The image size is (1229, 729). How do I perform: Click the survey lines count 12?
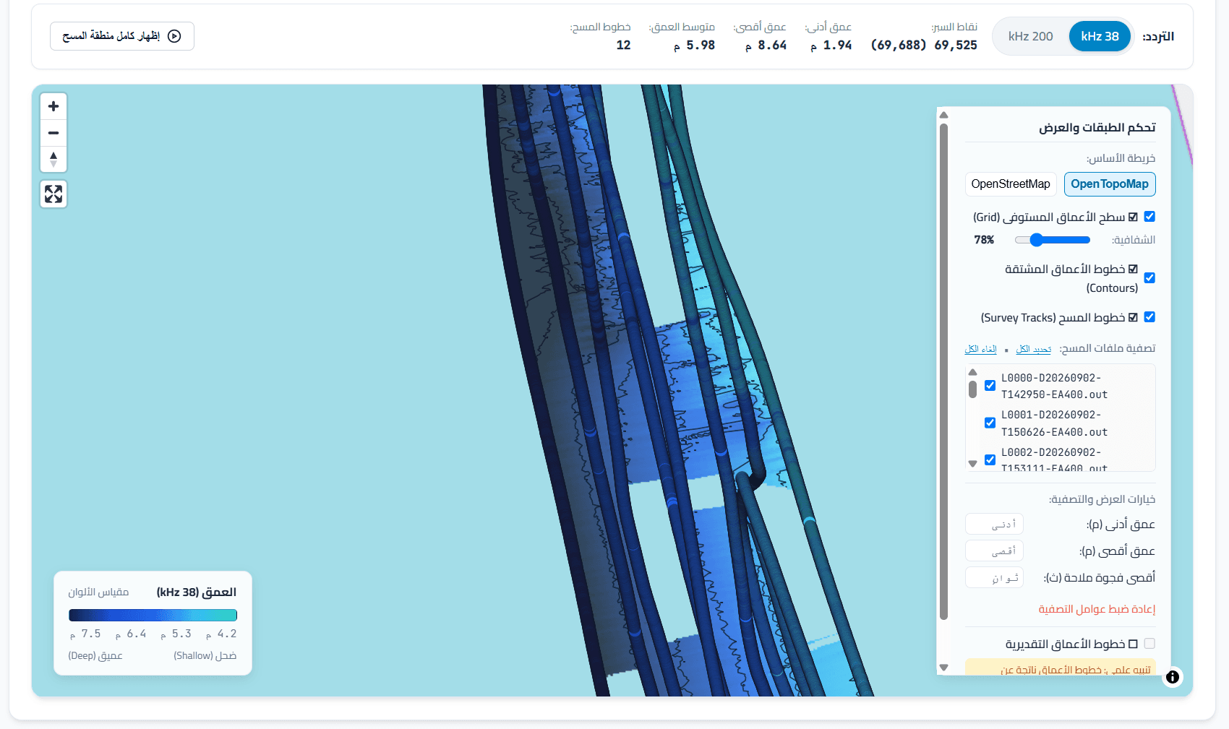(623, 46)
